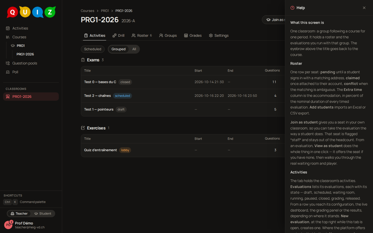The width and height of the screenshot is (373, 233).
Task: Switch to Student mode
Action: [x=43, y=214]
